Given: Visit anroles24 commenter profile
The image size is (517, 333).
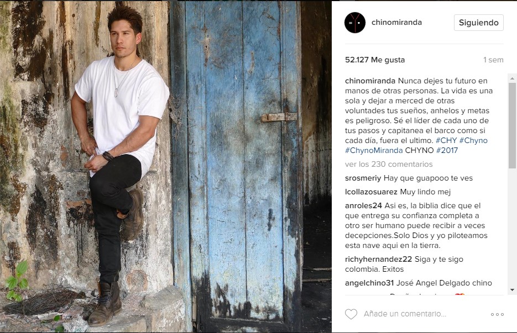Looking at the screenshot, I should (x=363, y=205).
